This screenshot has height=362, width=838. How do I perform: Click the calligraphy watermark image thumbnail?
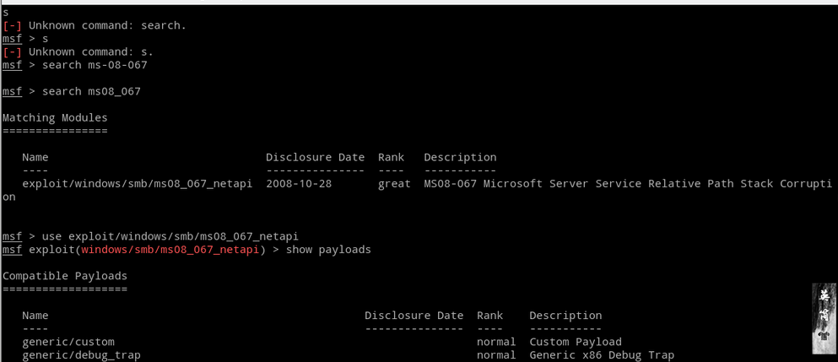click(823, 318)
